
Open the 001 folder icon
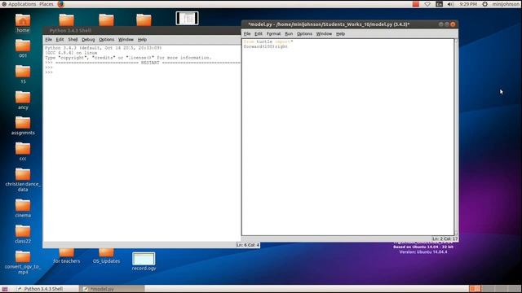click(x=23, y=46)
